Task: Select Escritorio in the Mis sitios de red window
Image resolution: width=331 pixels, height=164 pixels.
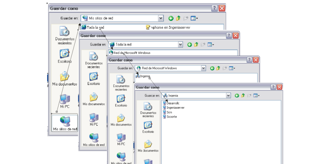Action: tap(64, 56)
